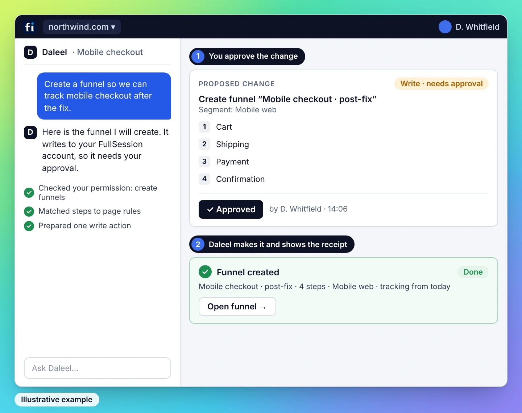This screenshot has height=413, width=522.
Task: Click Daleel name in chat header
Action: coord(54,52)
